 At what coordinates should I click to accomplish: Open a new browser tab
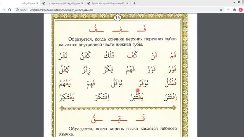tap(134, 3)
